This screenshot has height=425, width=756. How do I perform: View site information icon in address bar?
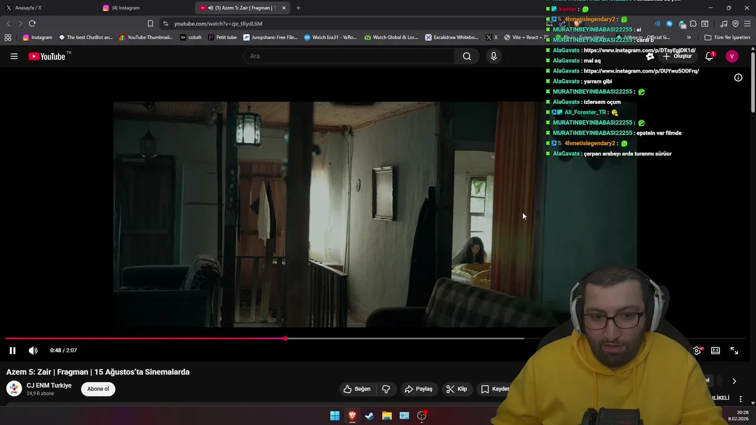pyautogui.click(x=165, y=24)
